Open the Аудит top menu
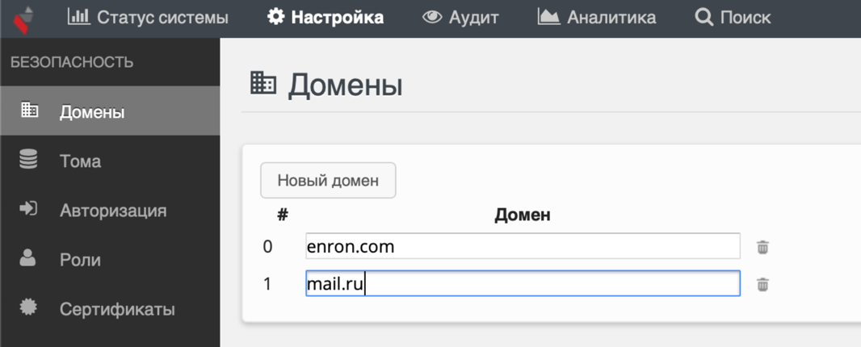Viewport: 861px width, 347px height. point(473,17)
